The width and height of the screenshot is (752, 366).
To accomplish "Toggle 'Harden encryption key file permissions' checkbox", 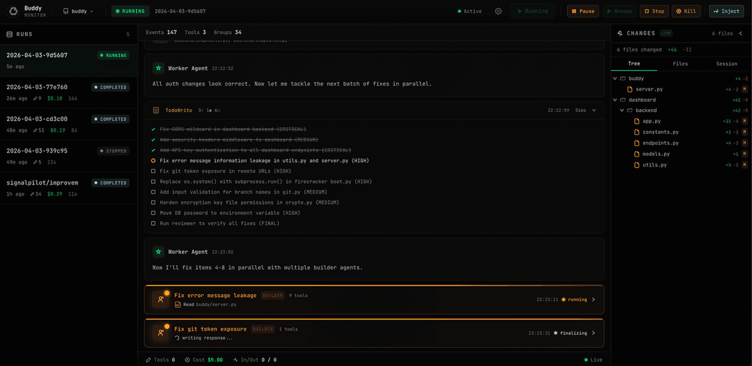I will click(x=153, y=202).
